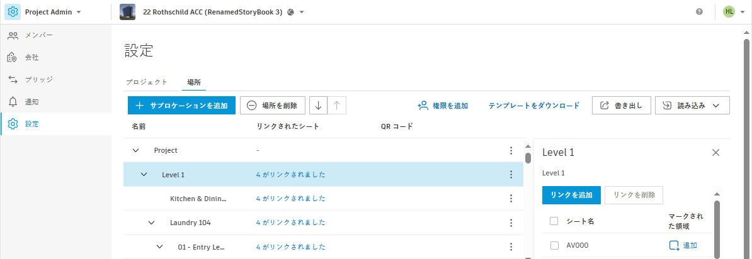Select the 場所 tab
Viewport: 752px width, 259px height.
click(x=194, y=82)
